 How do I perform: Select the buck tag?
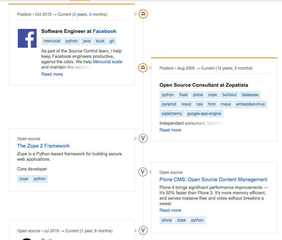[100, 41]
